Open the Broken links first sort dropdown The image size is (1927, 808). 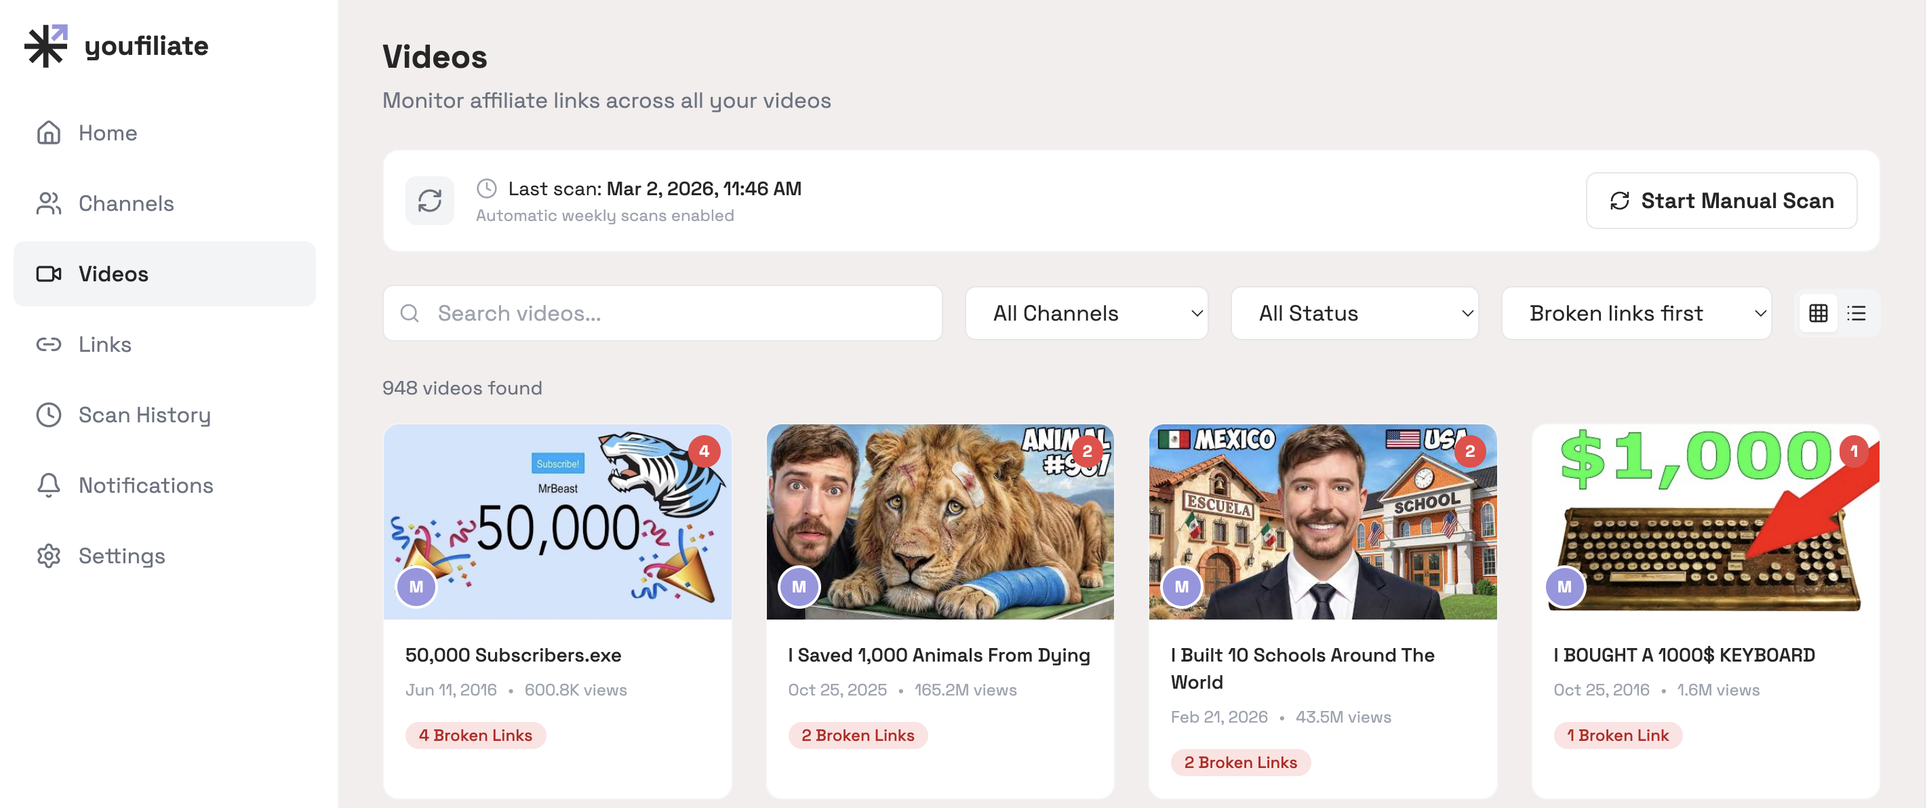[1637, 312]
